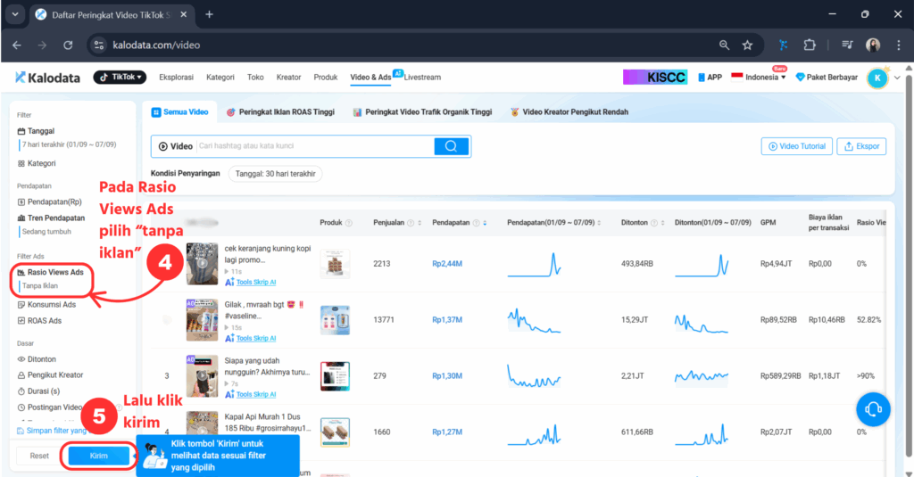Screen dimensions: 914x477
Task: Open the TikTok platform dropdown
Action: (120, 77)
